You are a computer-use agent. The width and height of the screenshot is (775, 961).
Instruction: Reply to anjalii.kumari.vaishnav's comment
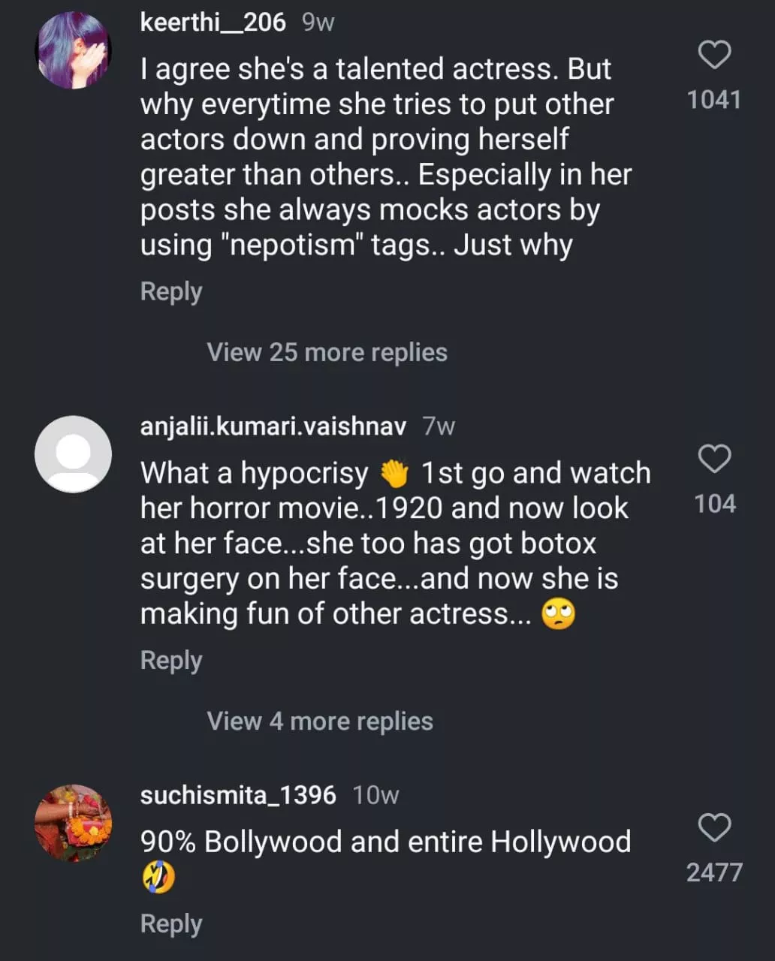[171, 661]
